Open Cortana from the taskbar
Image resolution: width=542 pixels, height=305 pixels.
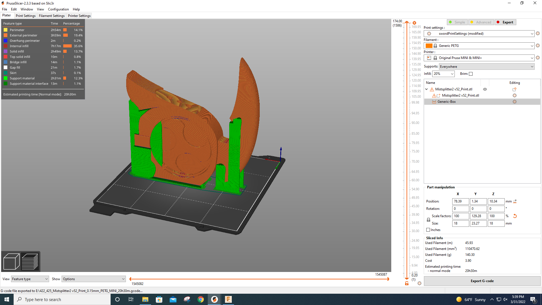tap(117, 299)
